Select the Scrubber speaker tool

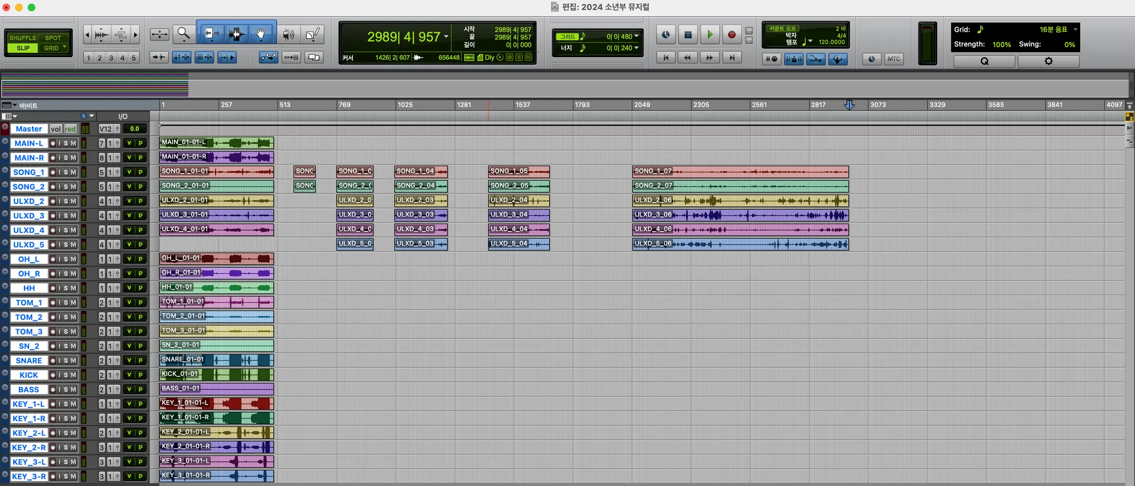coord(288,34)
